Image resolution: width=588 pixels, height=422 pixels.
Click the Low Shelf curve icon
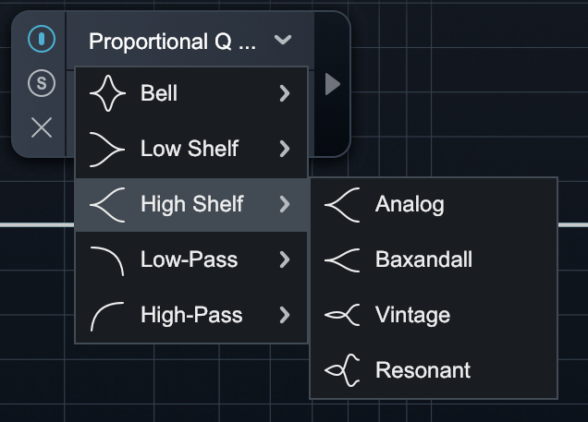click(107, 149)
